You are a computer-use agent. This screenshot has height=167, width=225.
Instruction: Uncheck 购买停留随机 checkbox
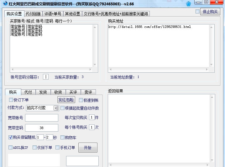click(x=10, y=137)
